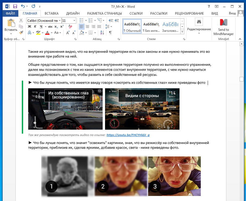Select the third photo of the woman in glasses
Viewport: 246px width, 201px height.
(174, 176)
